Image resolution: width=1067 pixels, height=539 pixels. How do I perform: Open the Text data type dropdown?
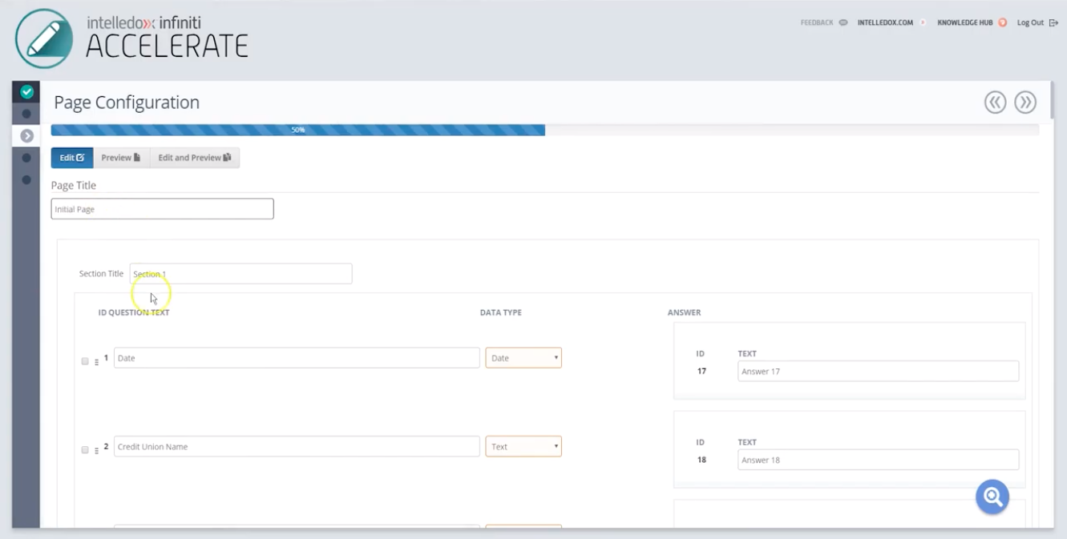click(x=523, y=446)
